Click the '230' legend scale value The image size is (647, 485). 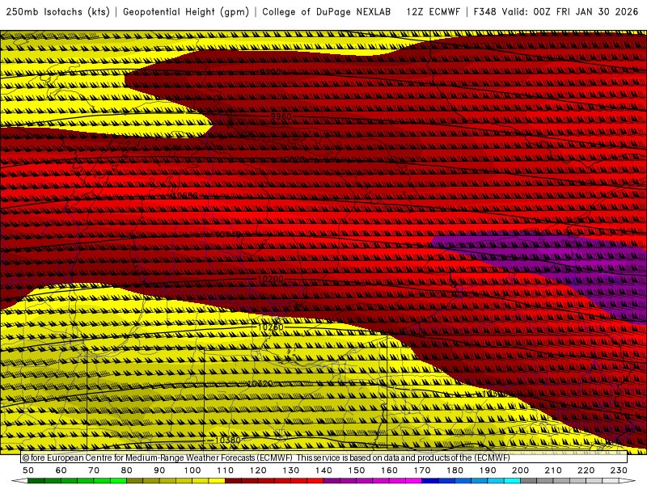(x=619, y=470)
